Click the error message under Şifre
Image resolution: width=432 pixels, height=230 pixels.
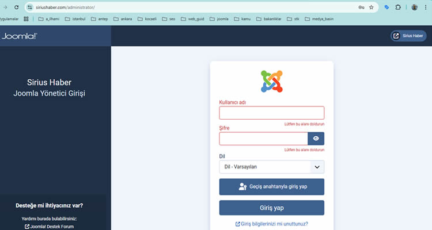point(305,150)
